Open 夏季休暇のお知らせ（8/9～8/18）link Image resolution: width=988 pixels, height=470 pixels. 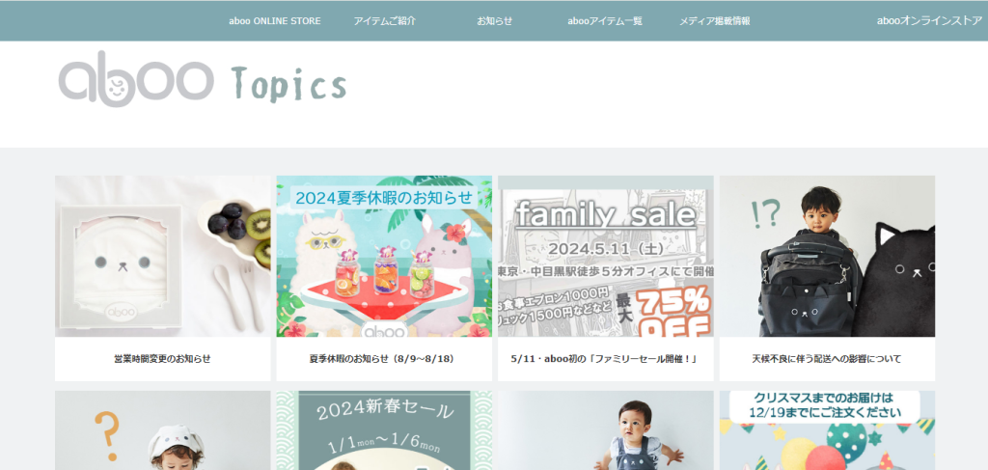384,359
